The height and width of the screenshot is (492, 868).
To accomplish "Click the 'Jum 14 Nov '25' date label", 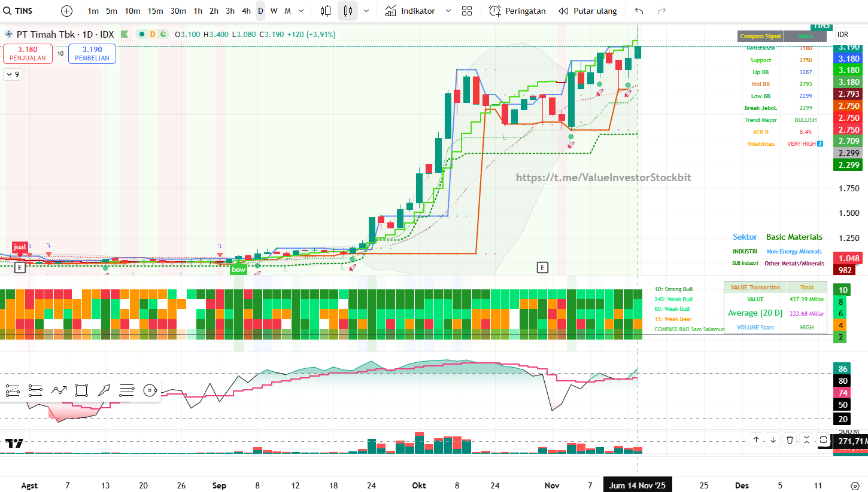I will click(x=638, y=485).
